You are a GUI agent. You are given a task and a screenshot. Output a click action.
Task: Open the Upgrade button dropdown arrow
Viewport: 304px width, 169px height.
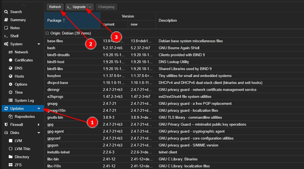click(90, 7)
